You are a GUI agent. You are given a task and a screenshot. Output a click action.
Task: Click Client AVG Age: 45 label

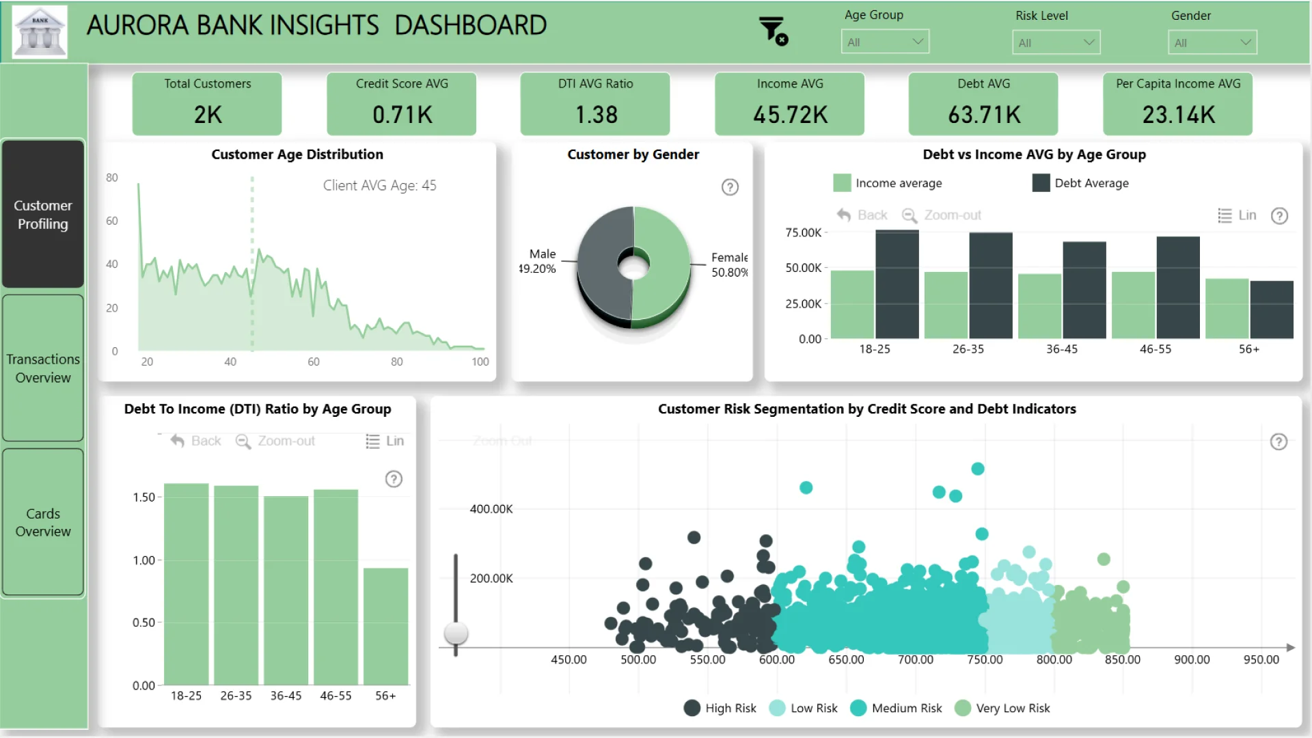point(379,185)
